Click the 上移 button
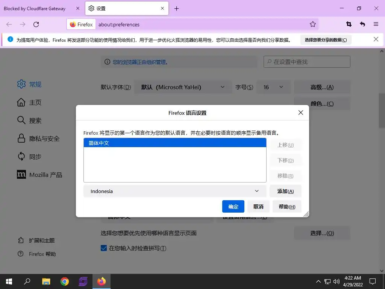Viewport: 385px width, 289px height. [x=286, y=145]
